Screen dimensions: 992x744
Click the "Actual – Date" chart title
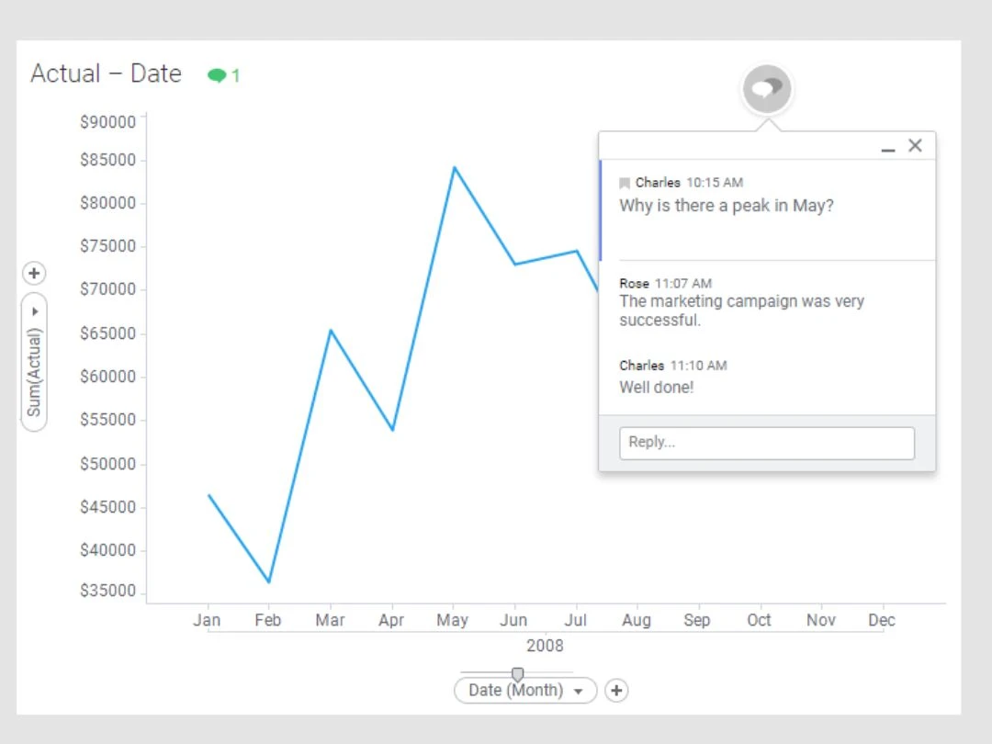click(x=106, y=74)
